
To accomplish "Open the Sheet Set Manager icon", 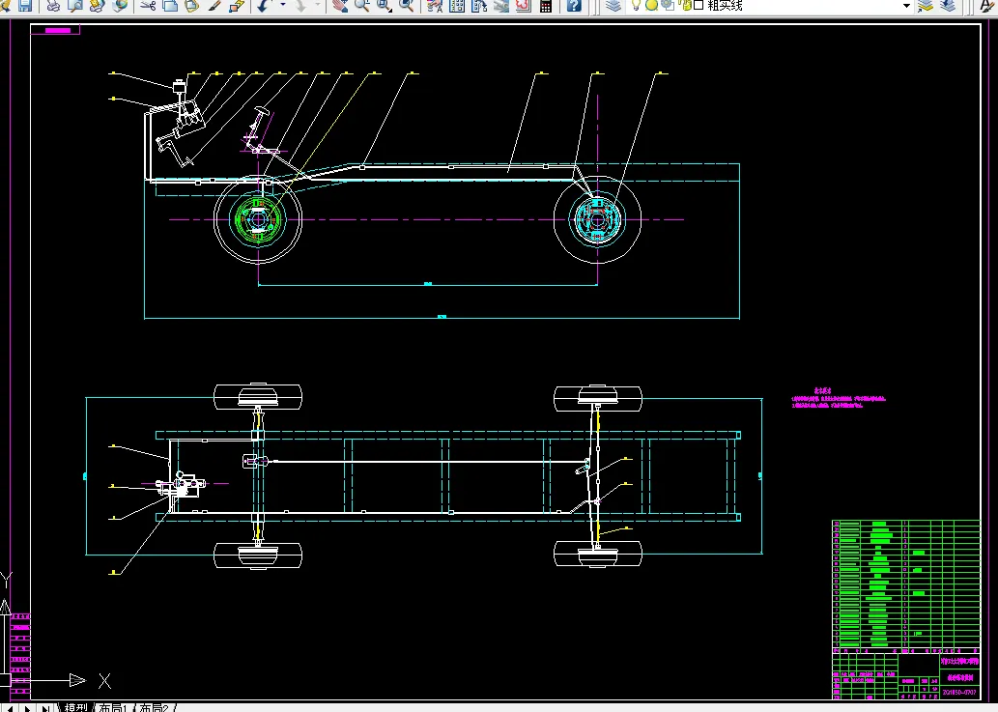I will [x=501, y=6].
